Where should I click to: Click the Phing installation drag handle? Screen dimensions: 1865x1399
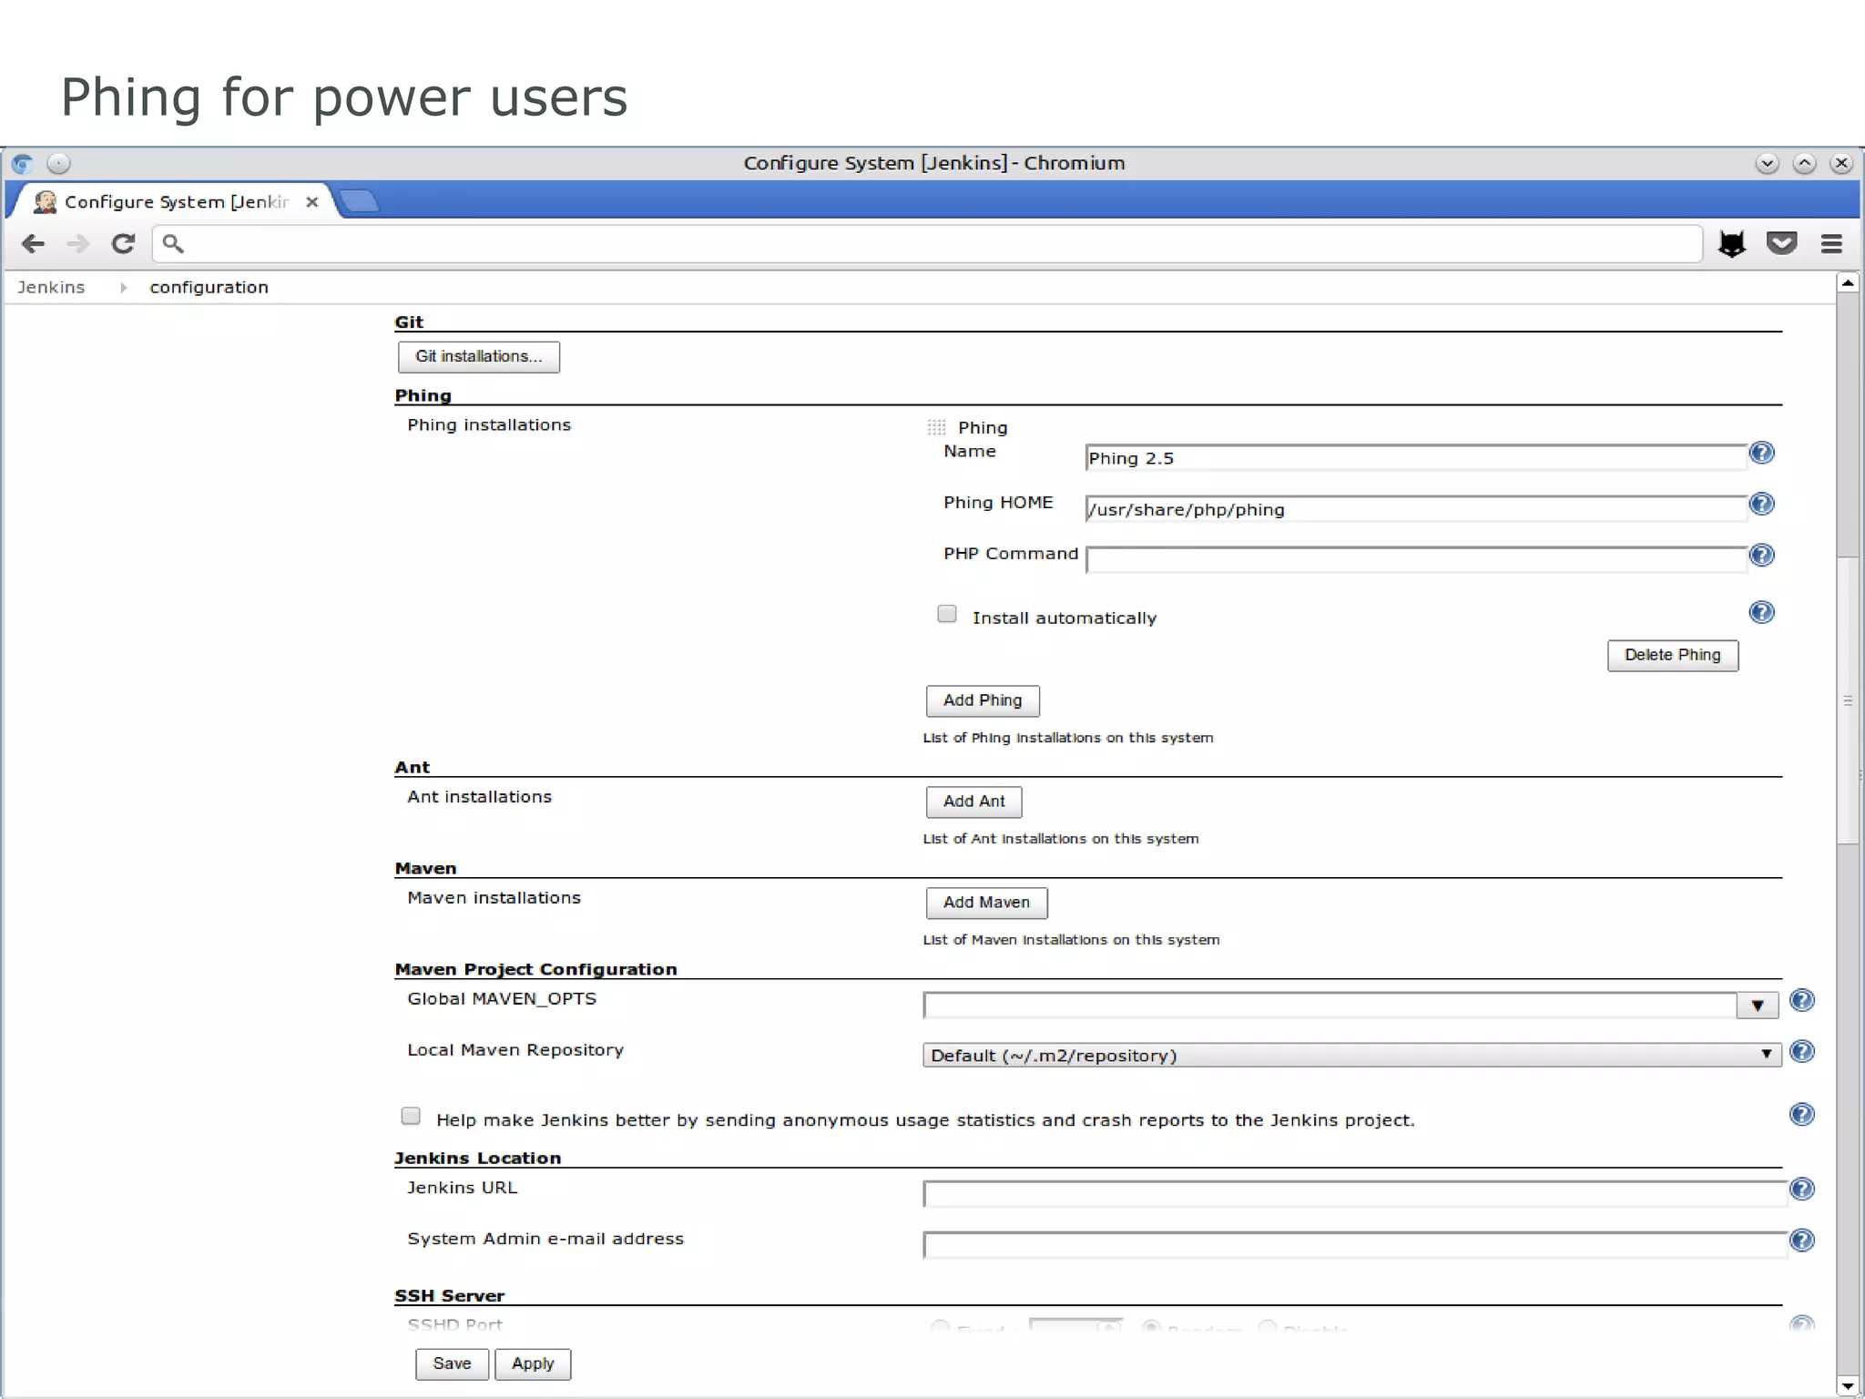(x=936, y=427)
